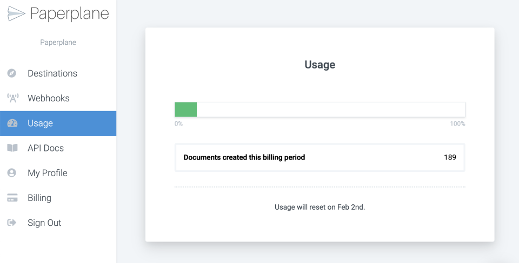Open the Destinations menu item
The height and width of the screenshot is (263, 519).
click(x=52, y=73)
